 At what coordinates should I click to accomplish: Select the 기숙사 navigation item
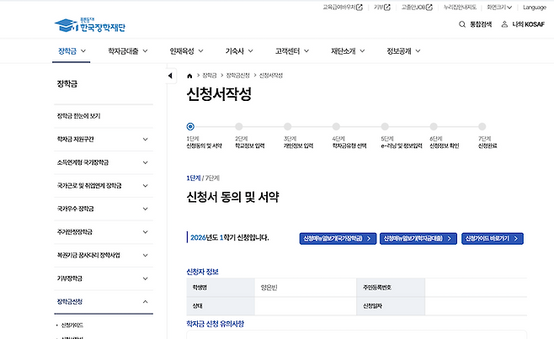[x=235, y=50]
